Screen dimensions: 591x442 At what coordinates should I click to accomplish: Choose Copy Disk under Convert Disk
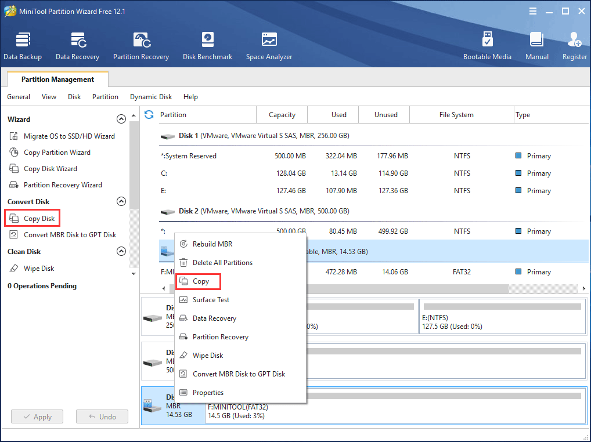coord(32,218)
